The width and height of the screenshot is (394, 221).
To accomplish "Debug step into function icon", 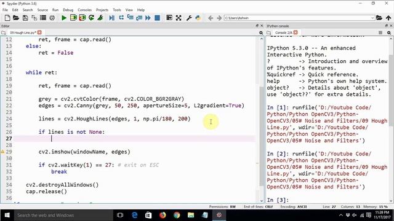I will (130, 18).
